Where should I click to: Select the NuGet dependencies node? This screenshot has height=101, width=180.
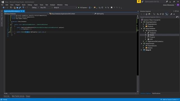tap(152, 35)
